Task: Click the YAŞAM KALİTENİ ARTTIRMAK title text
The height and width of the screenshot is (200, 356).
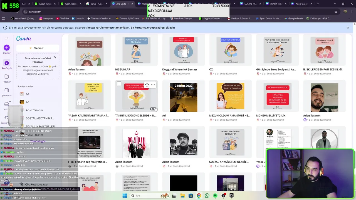Action: pyautogui.click(x=88, y=116)
